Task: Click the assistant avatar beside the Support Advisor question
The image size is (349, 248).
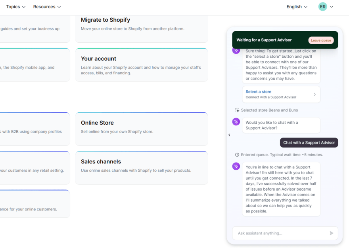Action: 236,123
